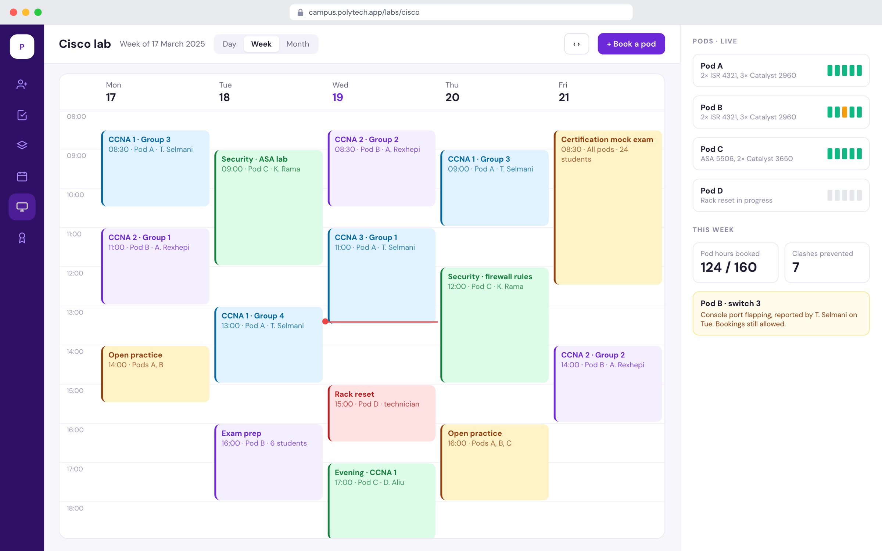Open the Pod C status card

coord(781,154)
